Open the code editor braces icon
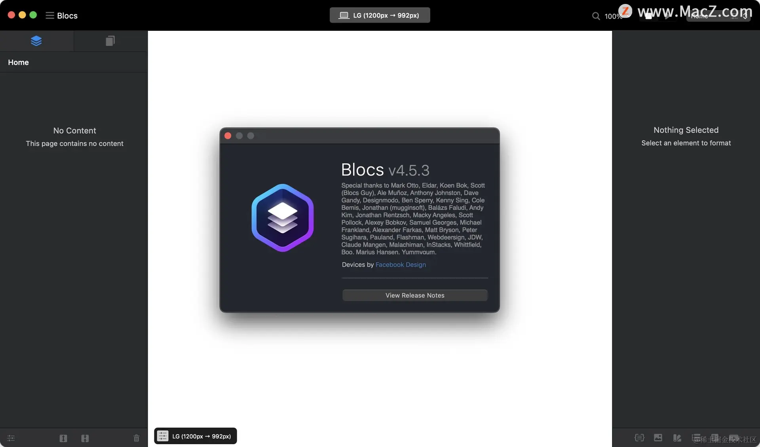 pyautogui.click(x=639, y=438)
